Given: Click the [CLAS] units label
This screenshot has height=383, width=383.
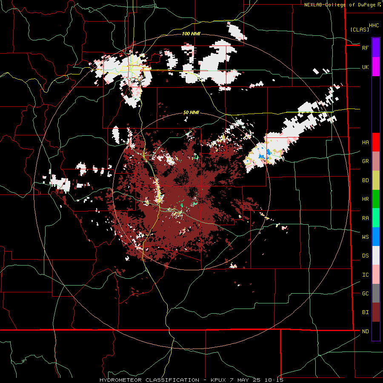Looking at the screenshot, I should pos(360,30).
